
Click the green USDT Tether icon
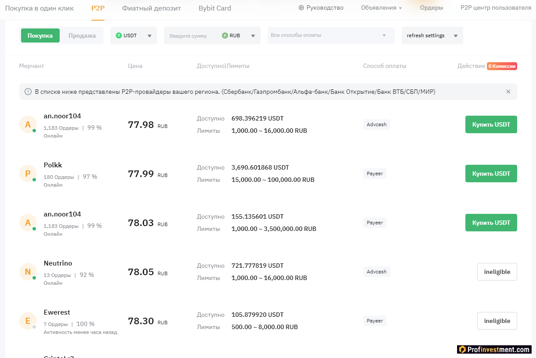tap(118, 35)
